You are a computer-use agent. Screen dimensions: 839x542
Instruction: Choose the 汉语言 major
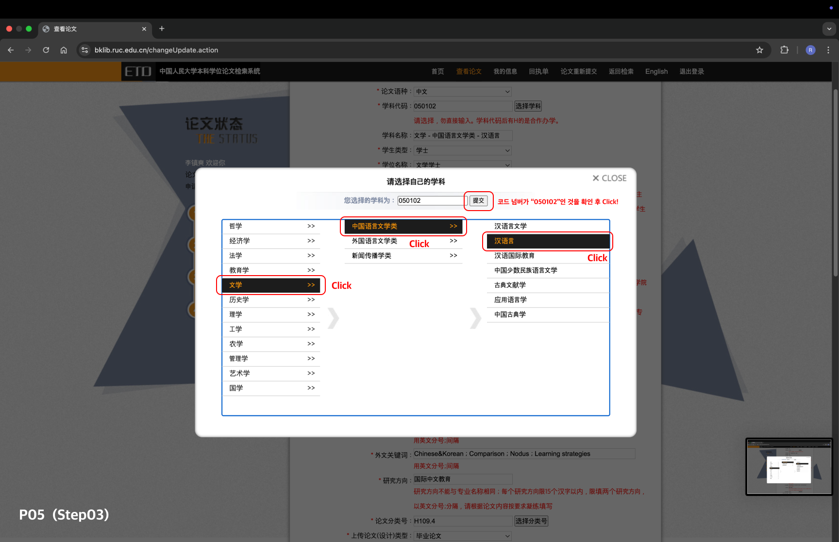coord(548,241)
